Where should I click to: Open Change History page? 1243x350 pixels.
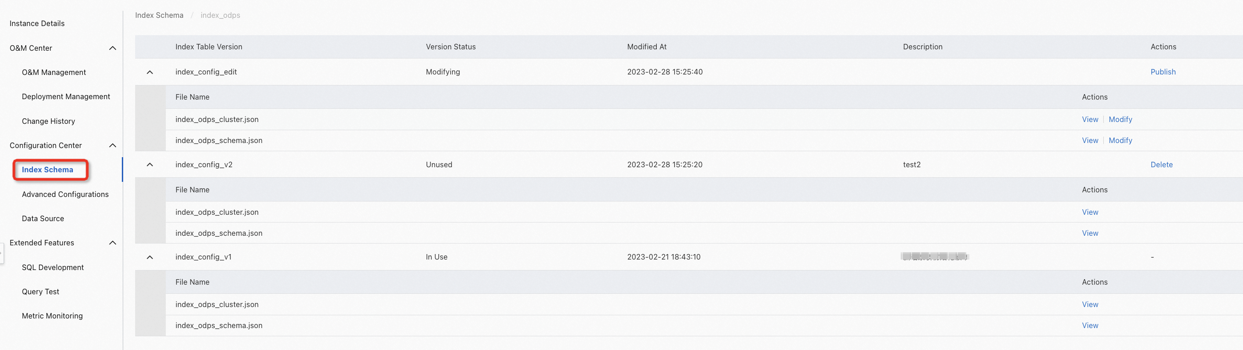tap(48, 122)
